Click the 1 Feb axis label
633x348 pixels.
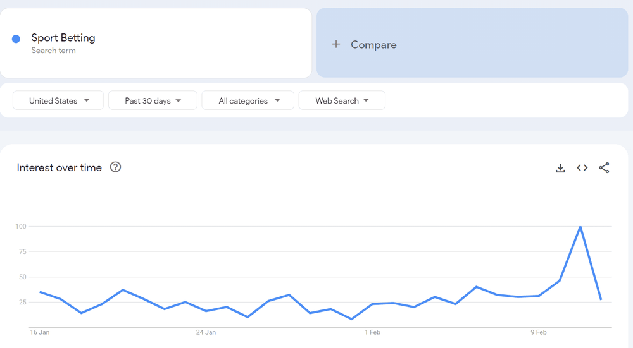tap(372, 332)
